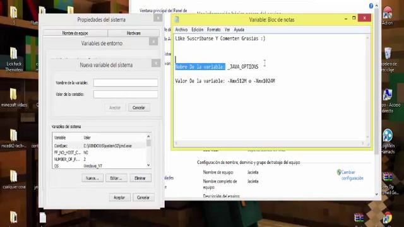Click the Nueva... system variable button
Screen dimensions: 404x227
[92, 178]
